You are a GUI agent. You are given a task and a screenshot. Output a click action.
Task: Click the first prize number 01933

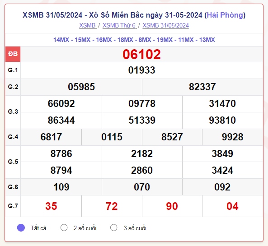(142, 70)
